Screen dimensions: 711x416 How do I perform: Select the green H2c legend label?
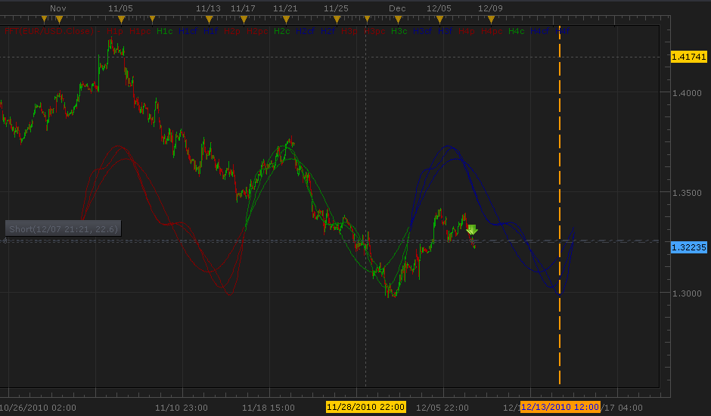point(281,31)
